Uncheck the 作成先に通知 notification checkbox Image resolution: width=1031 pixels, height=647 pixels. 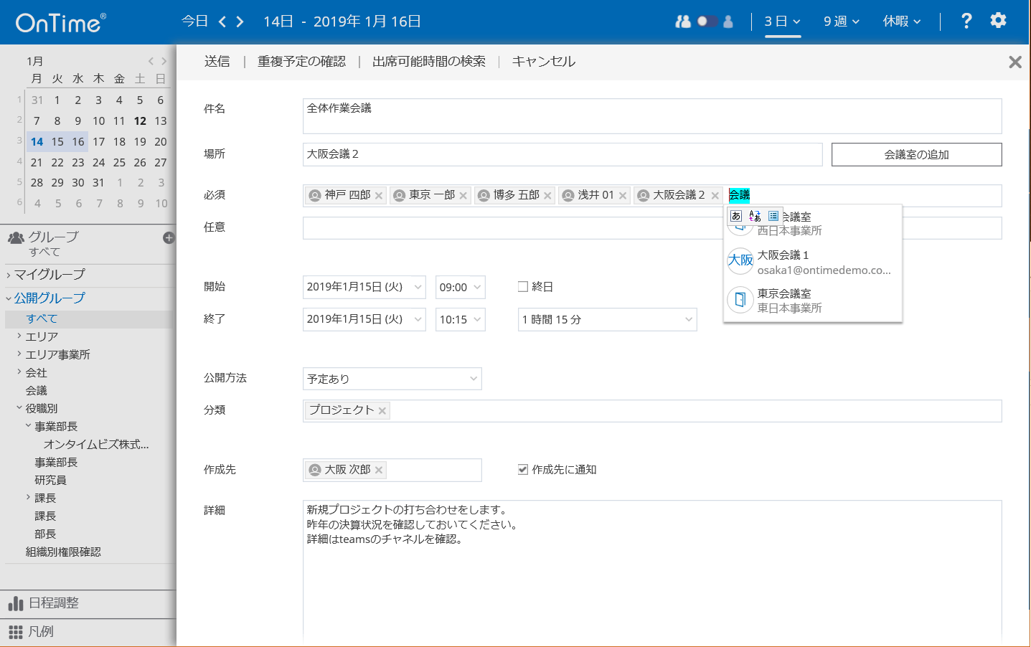(x=523, y=470)
